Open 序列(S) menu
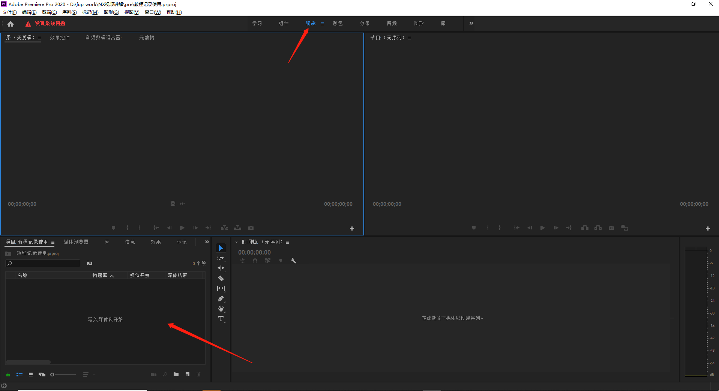 (x=69, y=12)
